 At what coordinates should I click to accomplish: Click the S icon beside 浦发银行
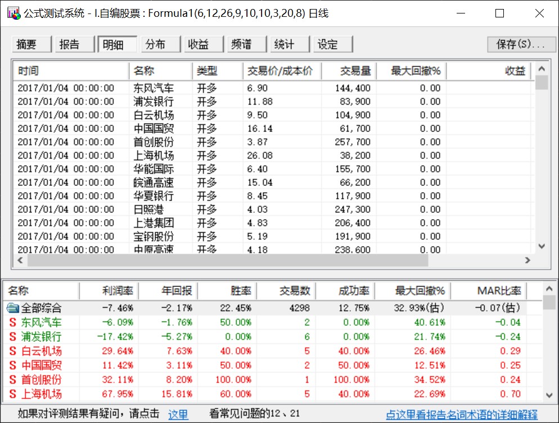pos(13,337)
